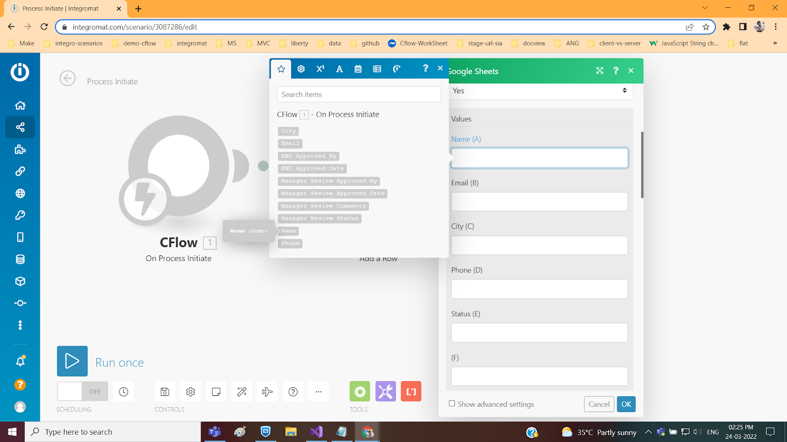Screen dimensions: 787x442
Task: Click the Explain flow airplane icon
Action: pyautogui.click(x=267, y=391)
